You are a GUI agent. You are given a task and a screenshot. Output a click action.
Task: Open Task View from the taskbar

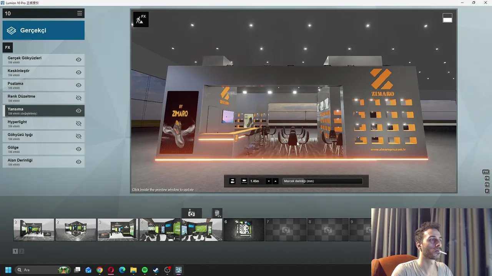tap(77, 270)
